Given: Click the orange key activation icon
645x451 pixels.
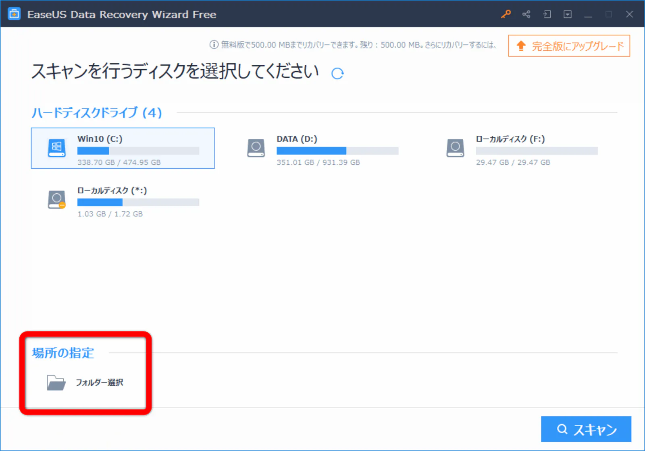Looking at the screenshot, I should (x=506, y=14).
